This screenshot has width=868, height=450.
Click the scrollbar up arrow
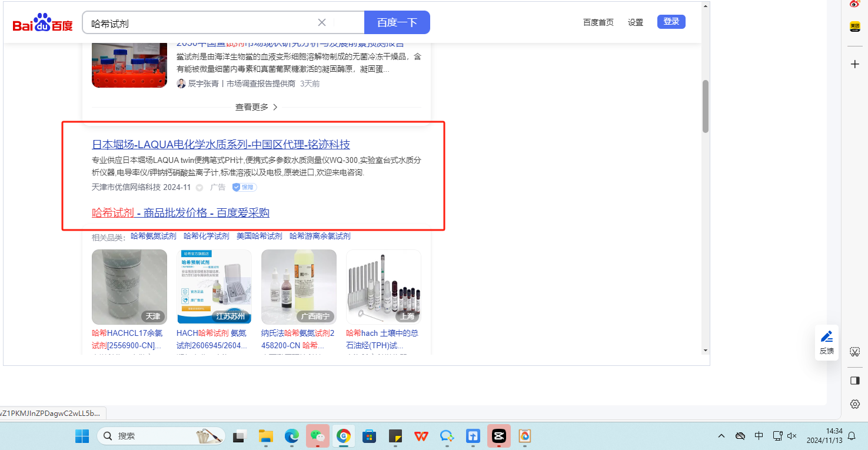[x=706, y=6]
